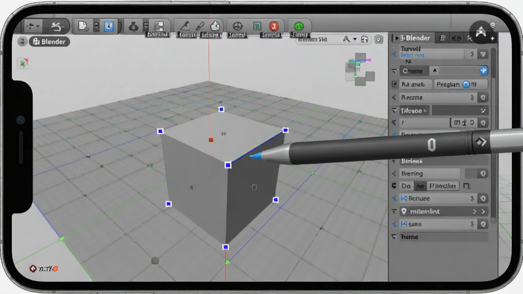Click the globe icon in top toolbar

click(x=237, y=26)
